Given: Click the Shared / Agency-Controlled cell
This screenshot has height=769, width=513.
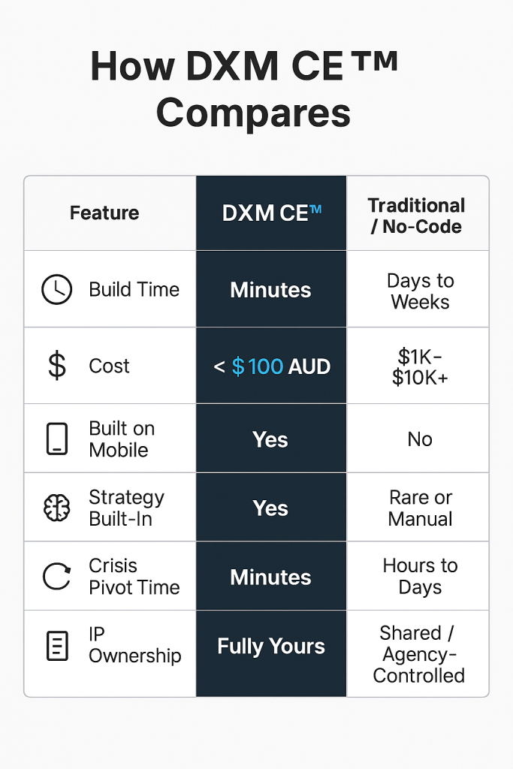Looking at the screenshot, I should 418,654.
